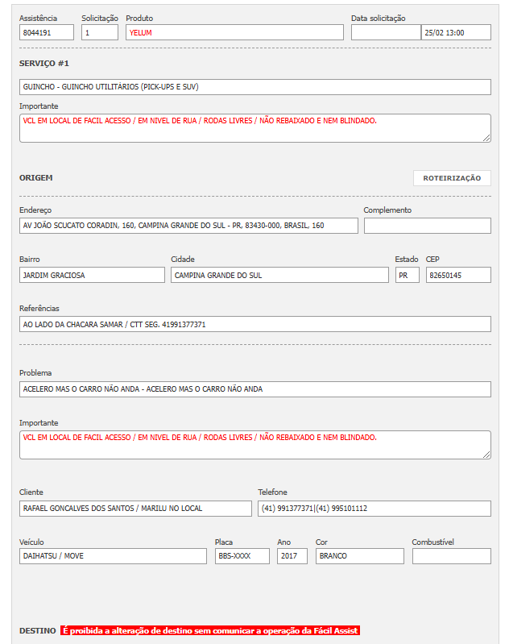Click the Bairro field with JARDIM GRACIOSA

pyautogui.click(x=92, y=275)
